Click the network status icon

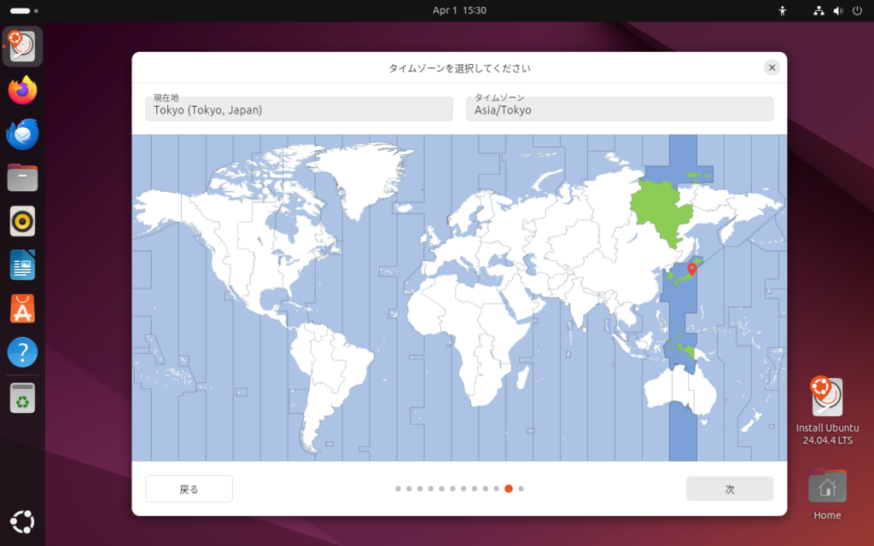pos(819,11)
